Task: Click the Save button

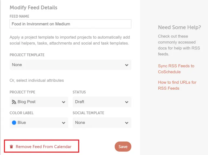Action: (x=123, y=147)
